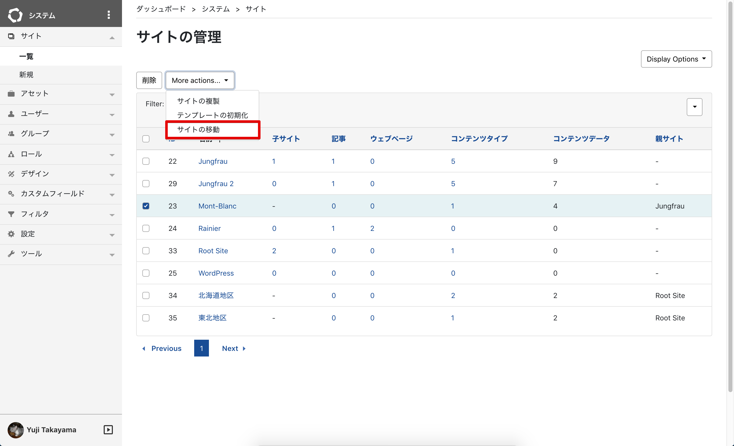This screenshot has height=446, width=734.
Task: Open the Root Site link
Action: (213, 251)
